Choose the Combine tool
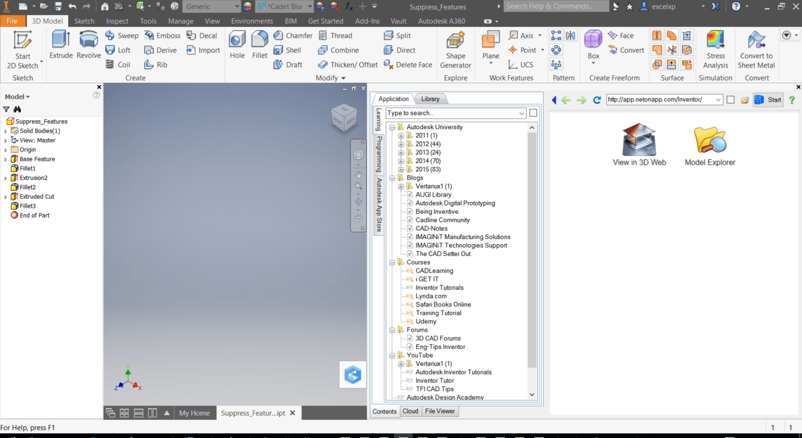Viewport: 802px width, 438px height. (x=338, y=50)
